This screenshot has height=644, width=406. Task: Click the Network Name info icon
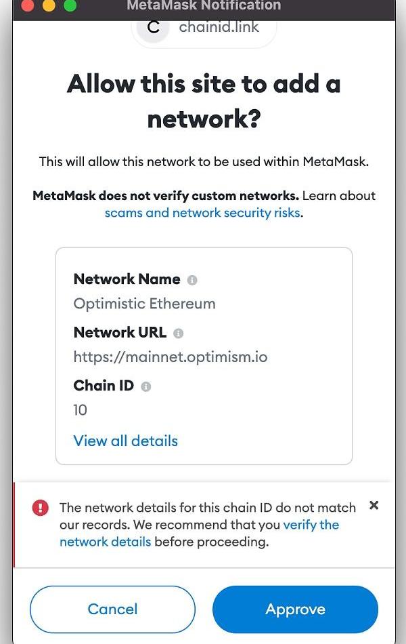tap(192, 280)
